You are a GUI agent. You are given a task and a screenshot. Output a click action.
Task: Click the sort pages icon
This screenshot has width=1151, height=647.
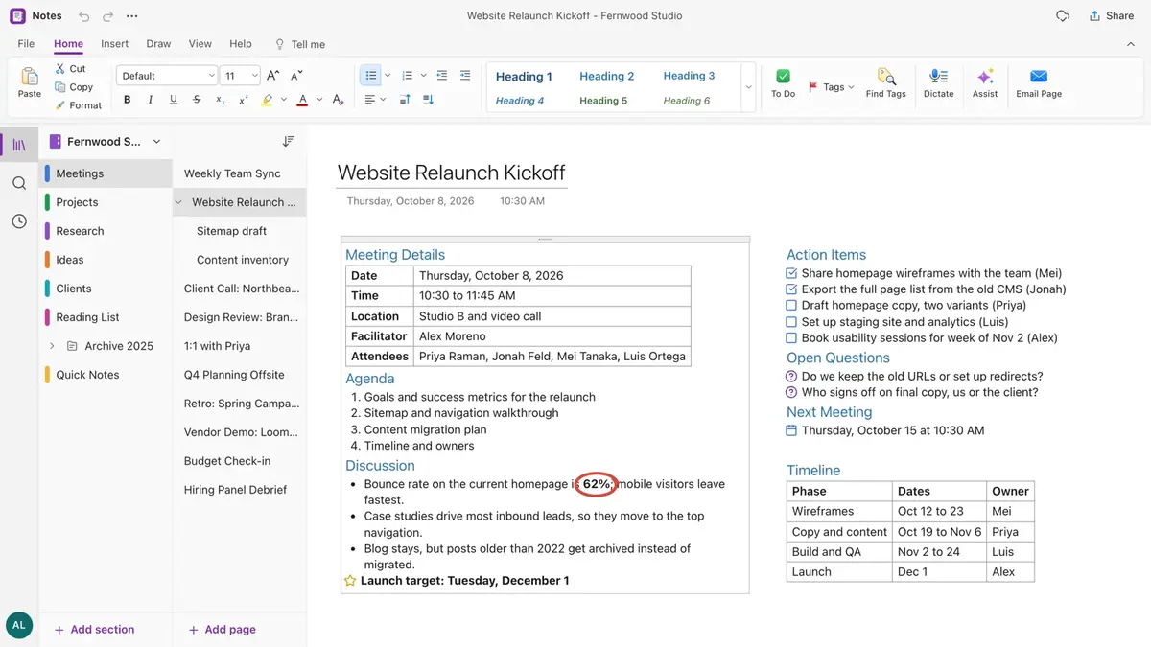pyautogui.click(x=288, y=141)
